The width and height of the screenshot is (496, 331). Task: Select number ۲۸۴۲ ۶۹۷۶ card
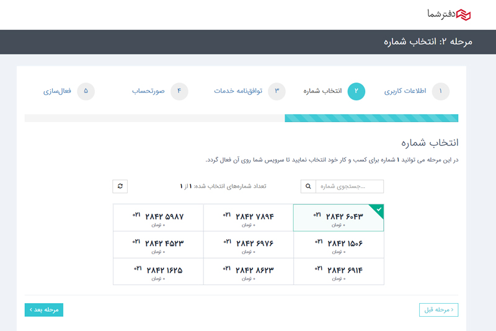(249, 245)
